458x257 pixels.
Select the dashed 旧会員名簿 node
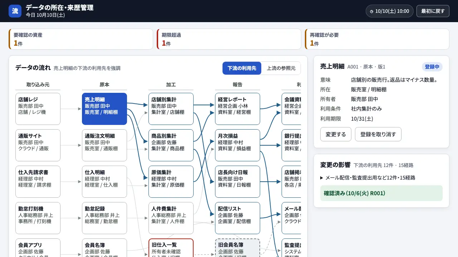[238, 248]
